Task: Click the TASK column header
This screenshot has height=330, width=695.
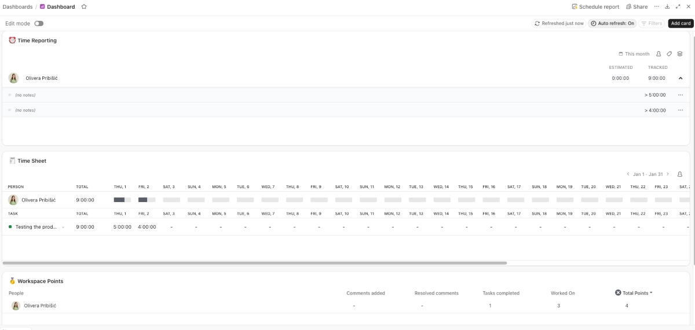Action: (x=13, y=214)
